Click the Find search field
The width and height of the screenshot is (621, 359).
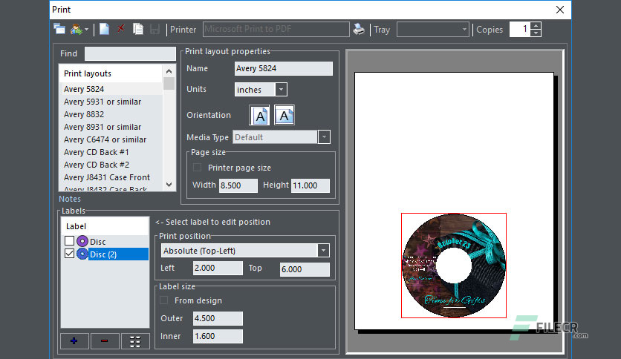130,53
